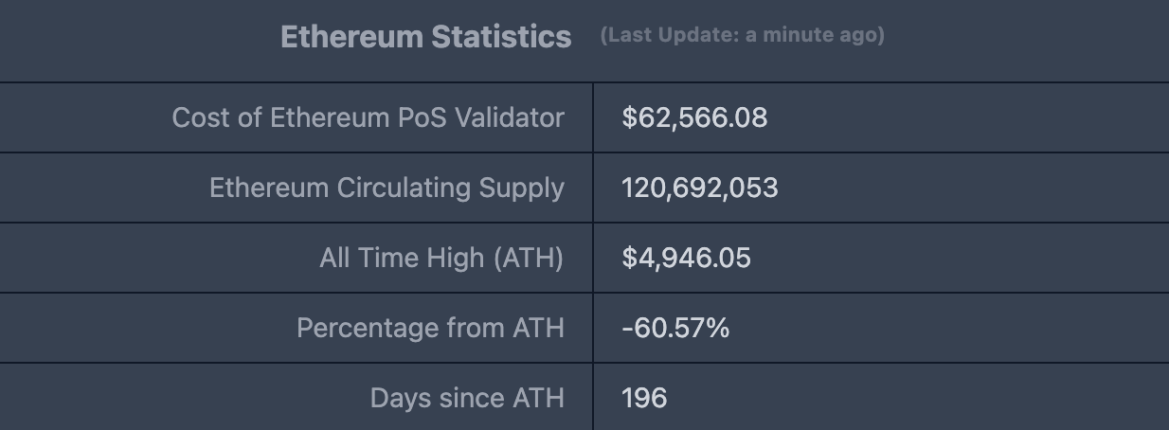
Task: Select the Ethereum Circulating Supply label
Action: [387, 188]
